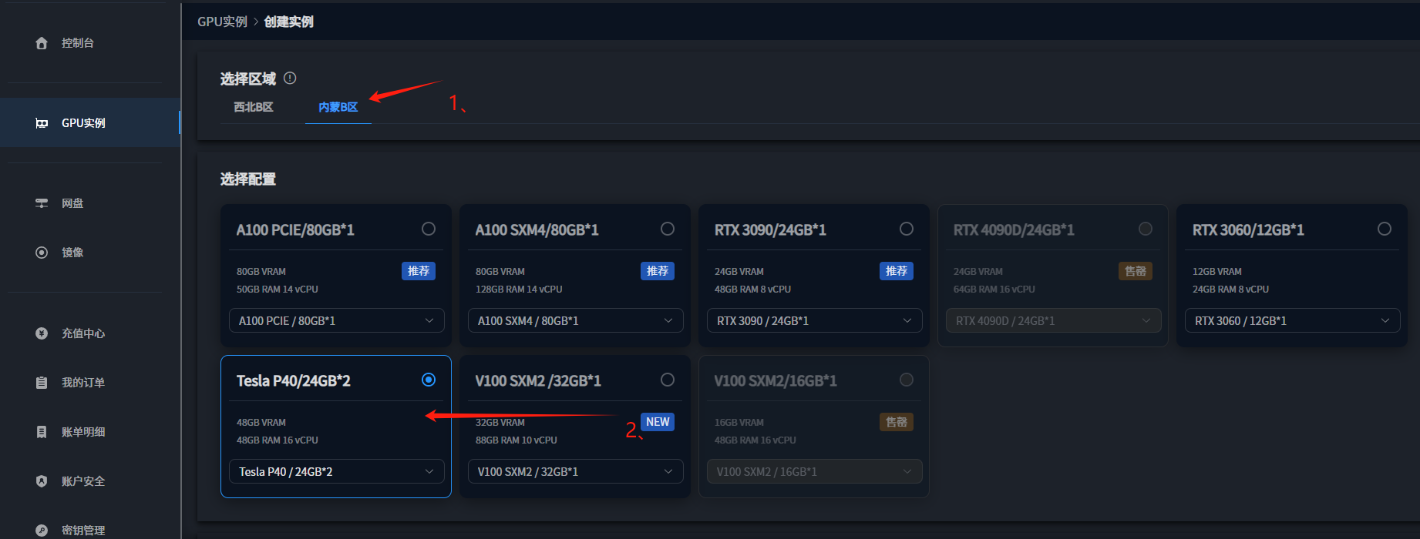Image resolution: width=1420 pixels, height=539 pixels.
Task: Open the Tesla P40 / 24GB*2 dropdown
Action: (337, 471)
